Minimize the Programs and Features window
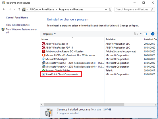The height and width of the screenshot is (119, 158). coord(134,3)
